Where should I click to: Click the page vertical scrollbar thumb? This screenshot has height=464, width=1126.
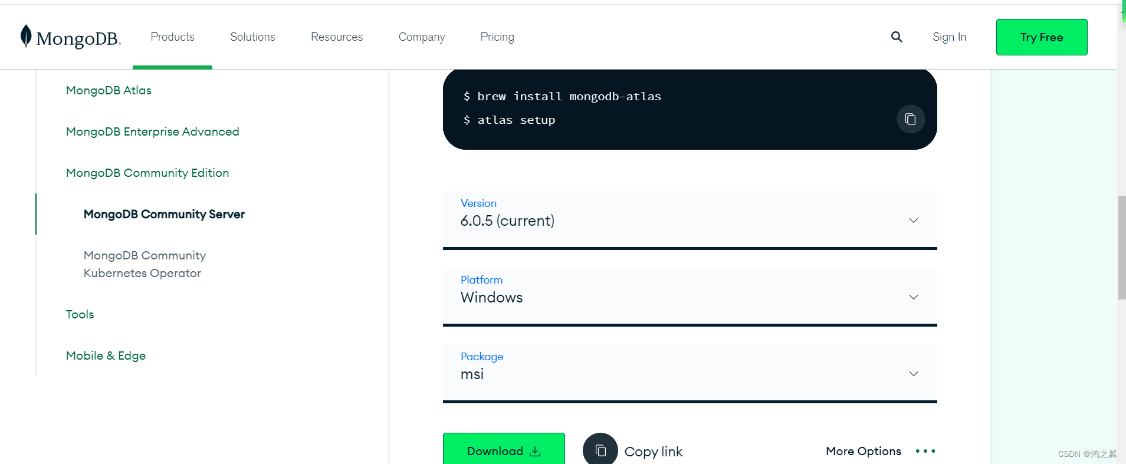click(x=1121, y=248)
